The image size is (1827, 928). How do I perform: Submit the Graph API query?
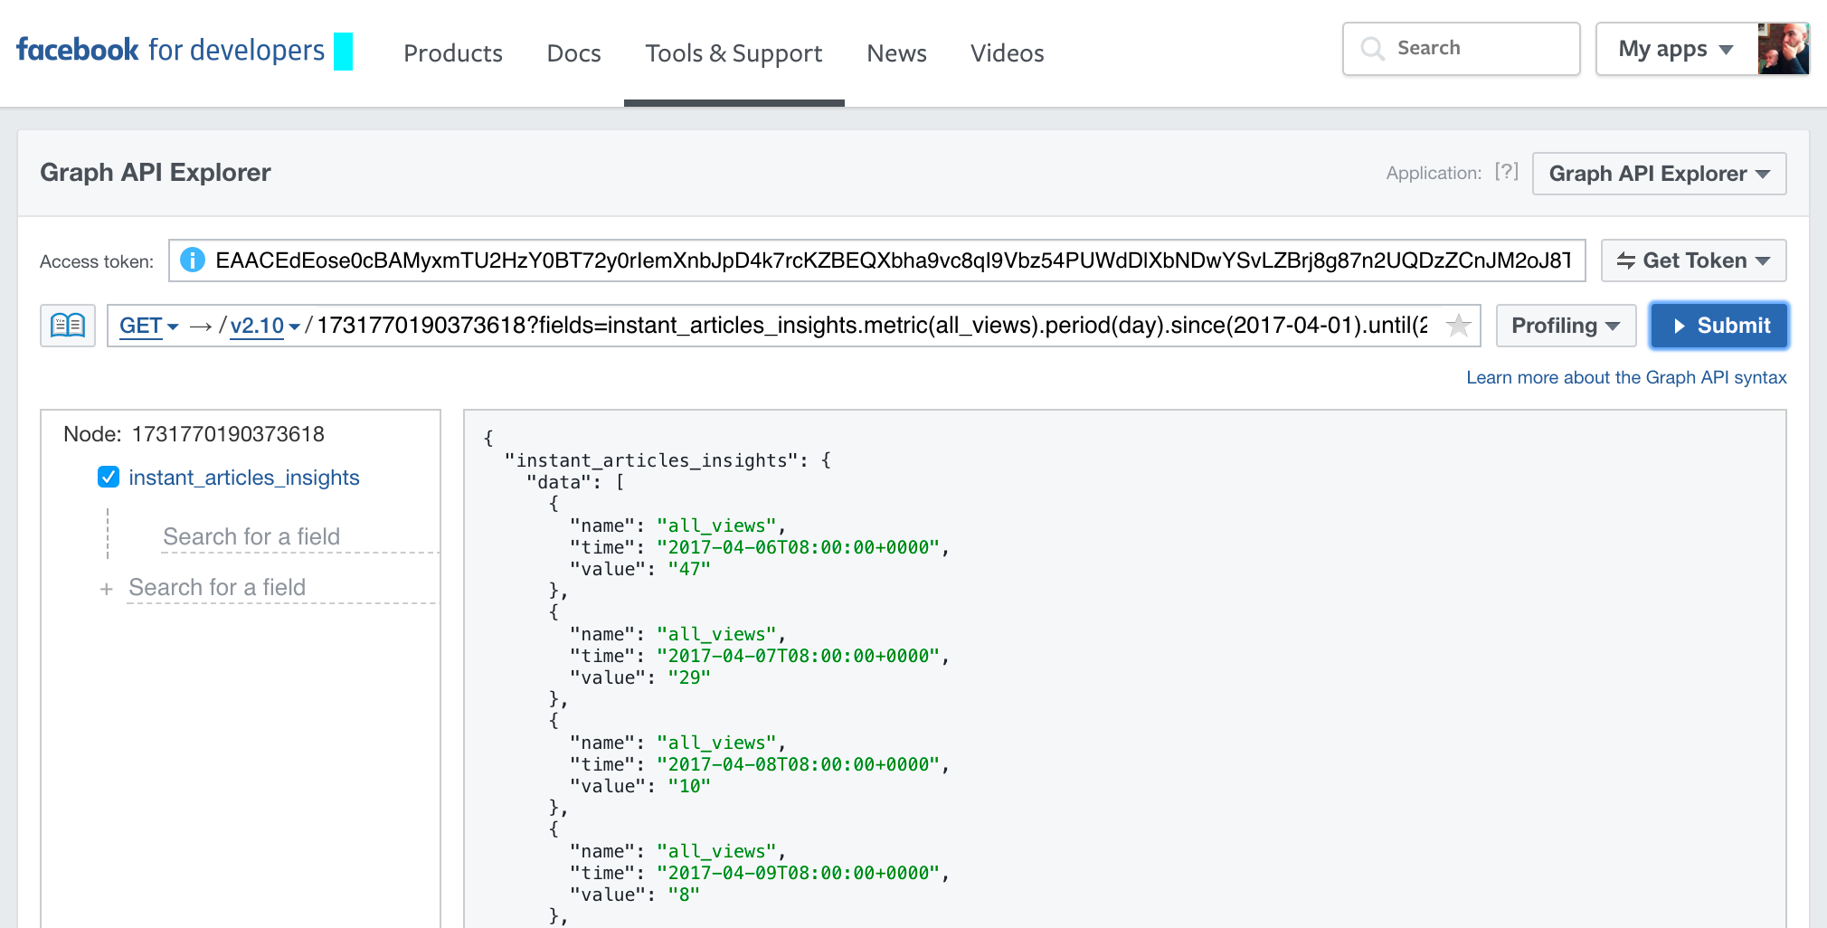tap(1718, 326)
